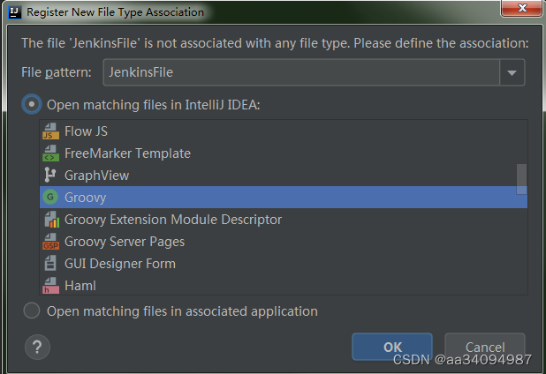The width and height of the screenshot is (546, 374).
Task: Click the GraphView branch icon
Action: pos(50,176)
